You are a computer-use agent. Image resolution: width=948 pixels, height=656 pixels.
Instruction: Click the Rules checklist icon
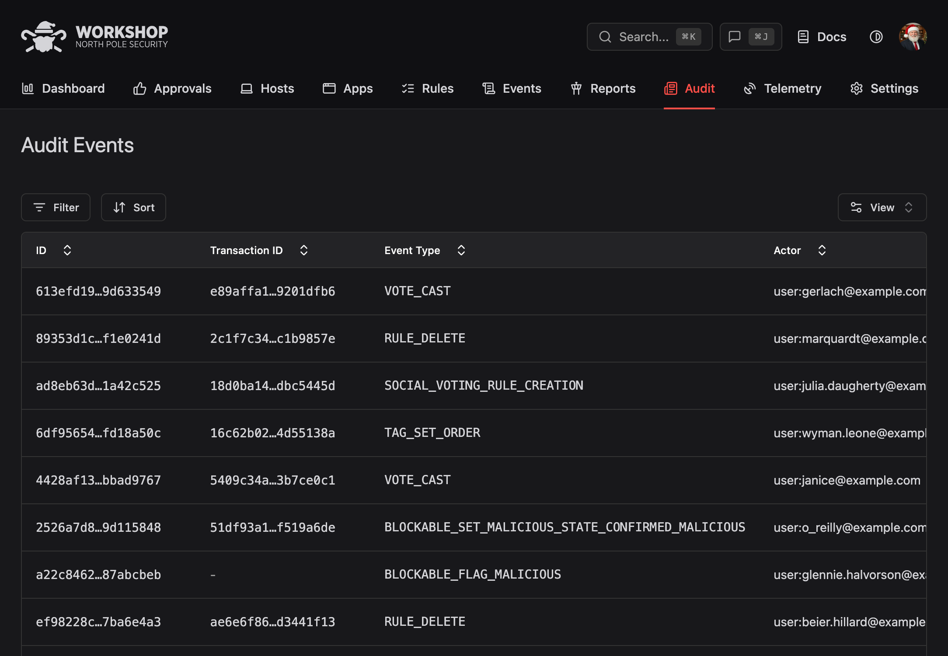pyautogui.click(x=408, y=88)
